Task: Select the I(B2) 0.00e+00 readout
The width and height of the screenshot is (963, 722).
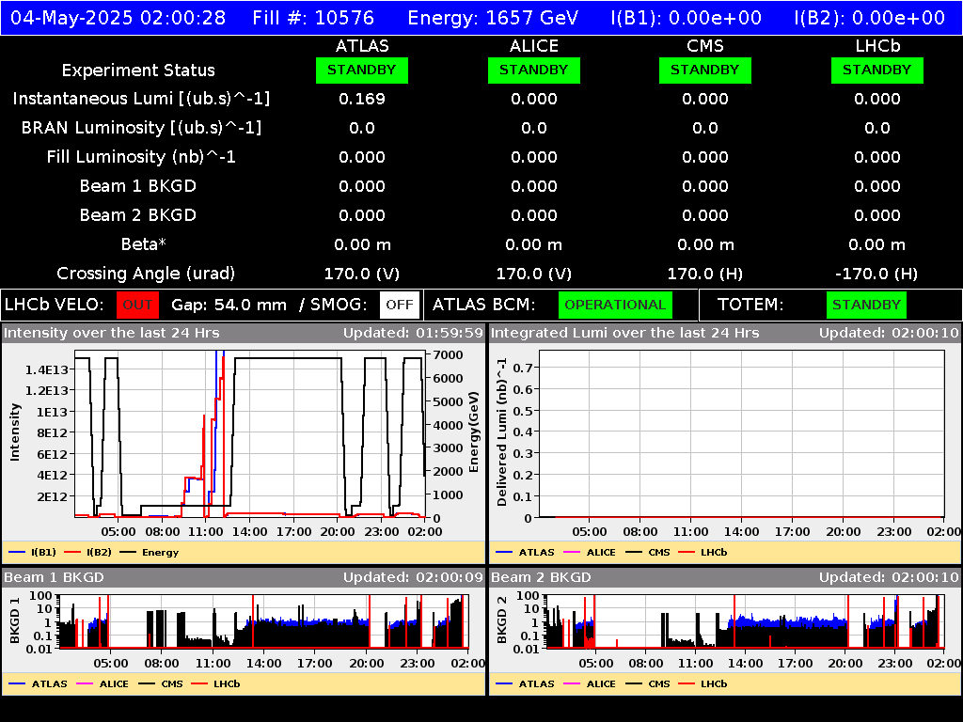Action: 869,18
